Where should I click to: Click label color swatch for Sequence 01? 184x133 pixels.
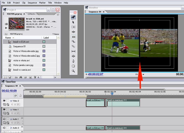(x=44, y=47)
